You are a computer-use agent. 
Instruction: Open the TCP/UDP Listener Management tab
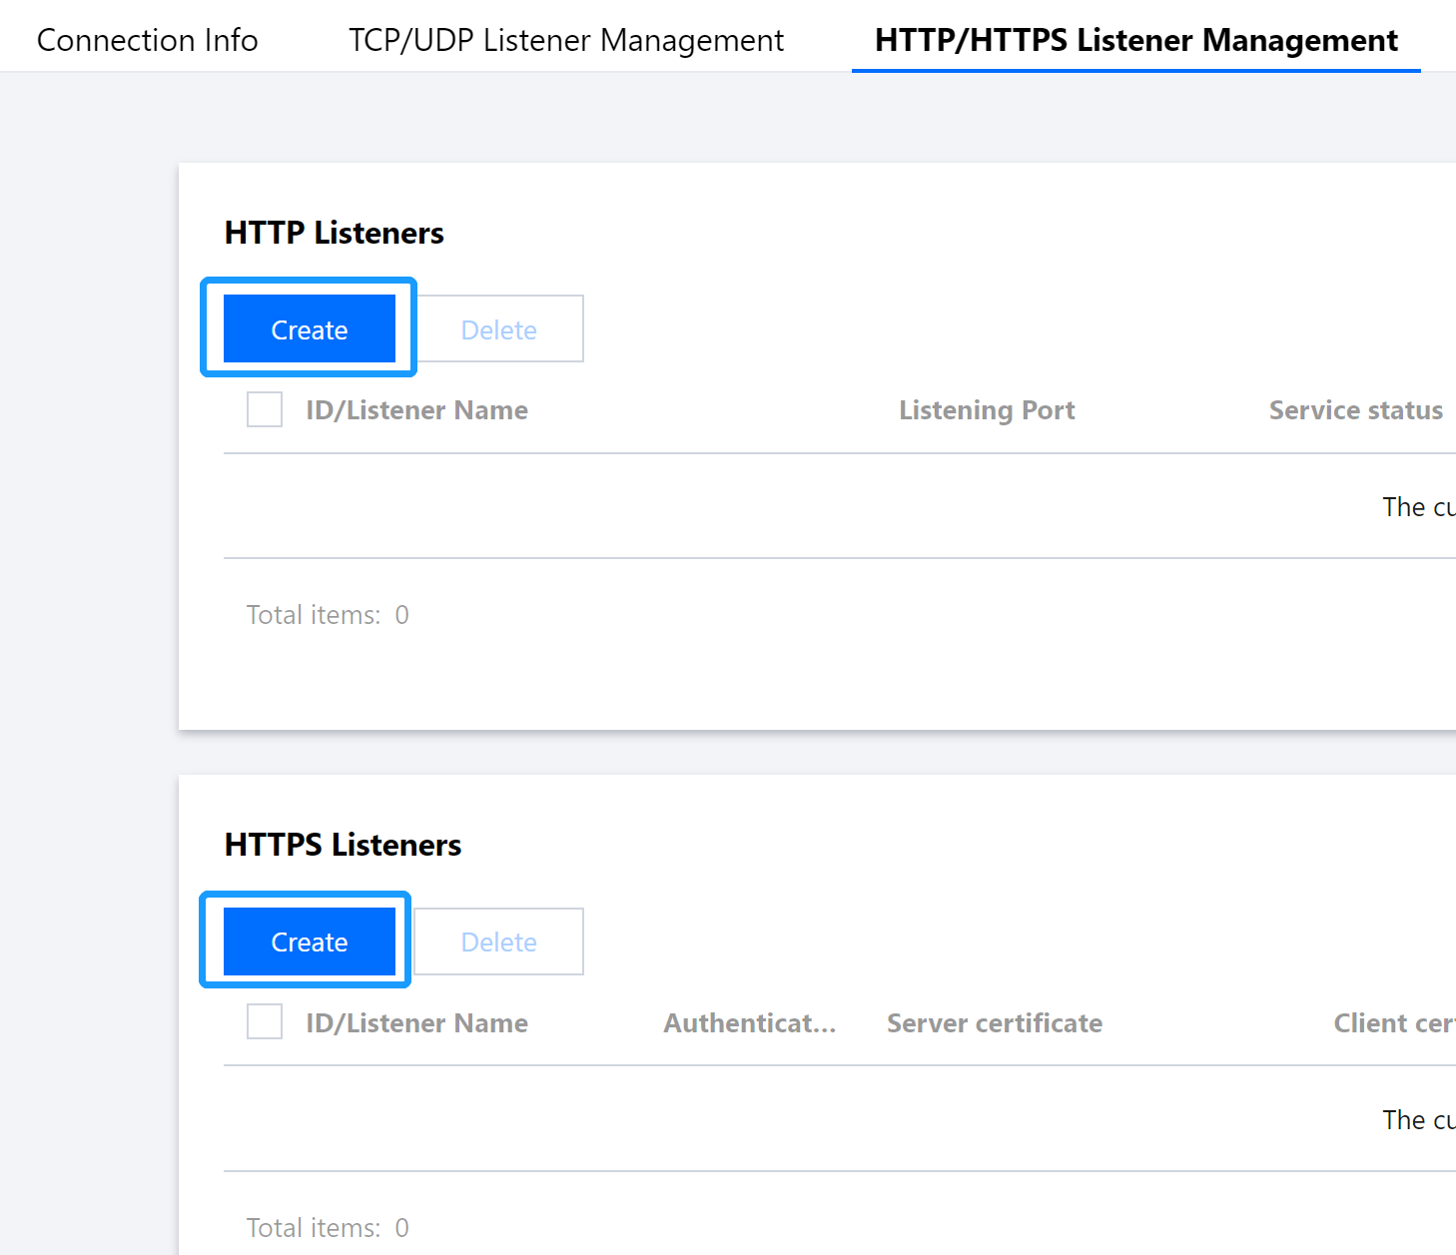[565, 40]
